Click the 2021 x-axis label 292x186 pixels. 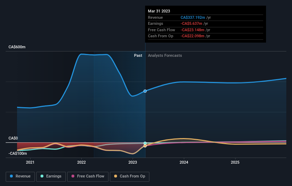(30, 162)
